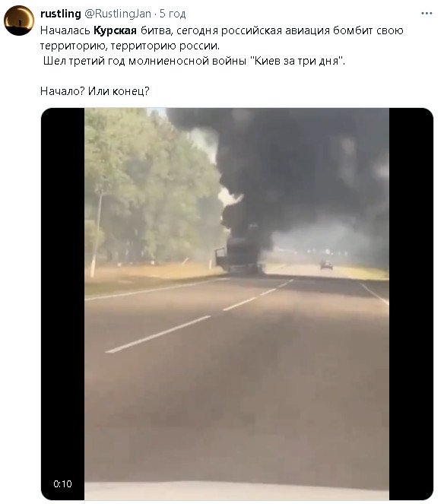Open the rustling profile avatar picture

[19, 21]
